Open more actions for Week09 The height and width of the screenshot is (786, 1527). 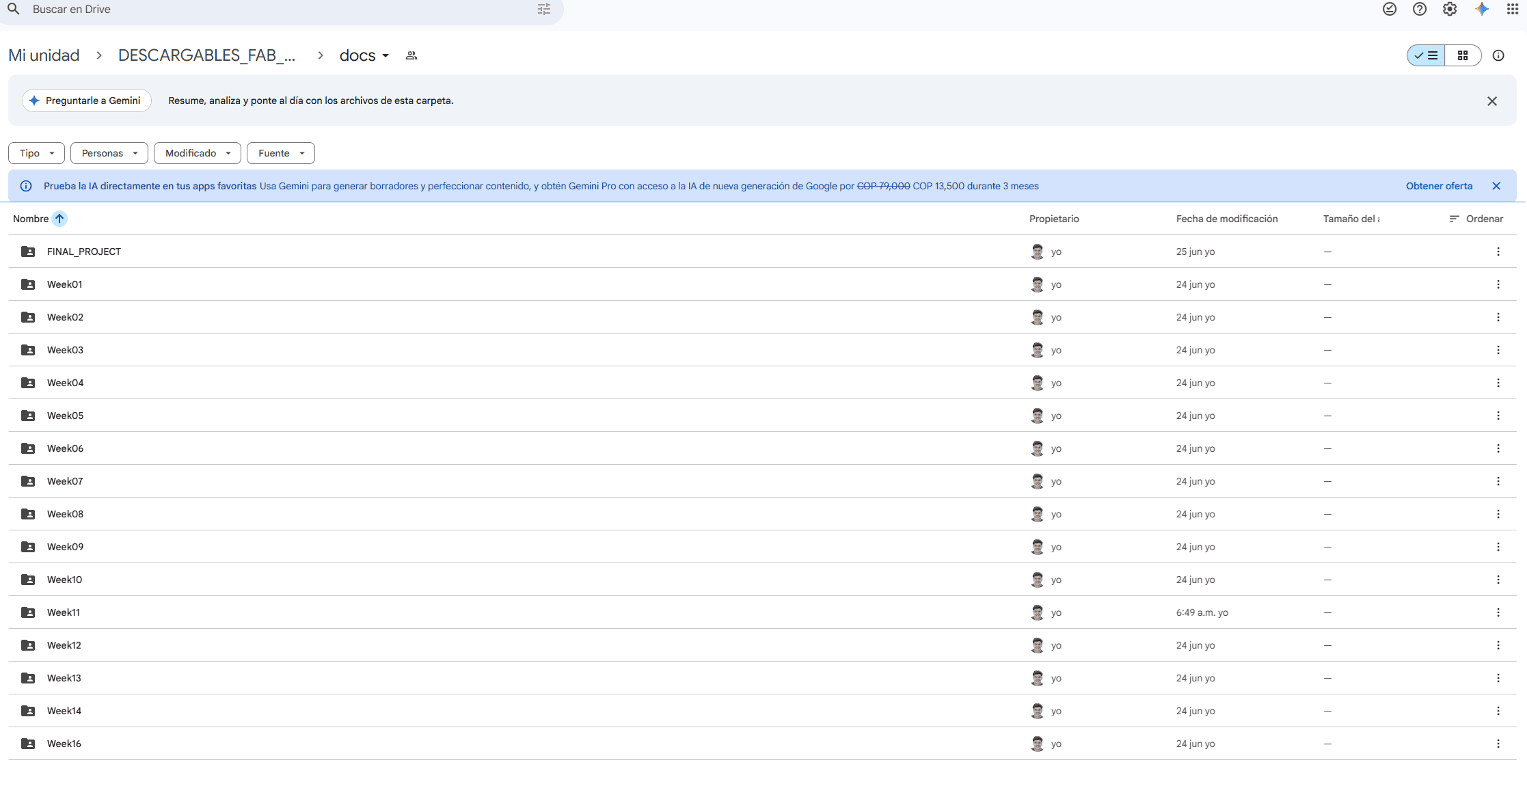(x=1498, y=547)
